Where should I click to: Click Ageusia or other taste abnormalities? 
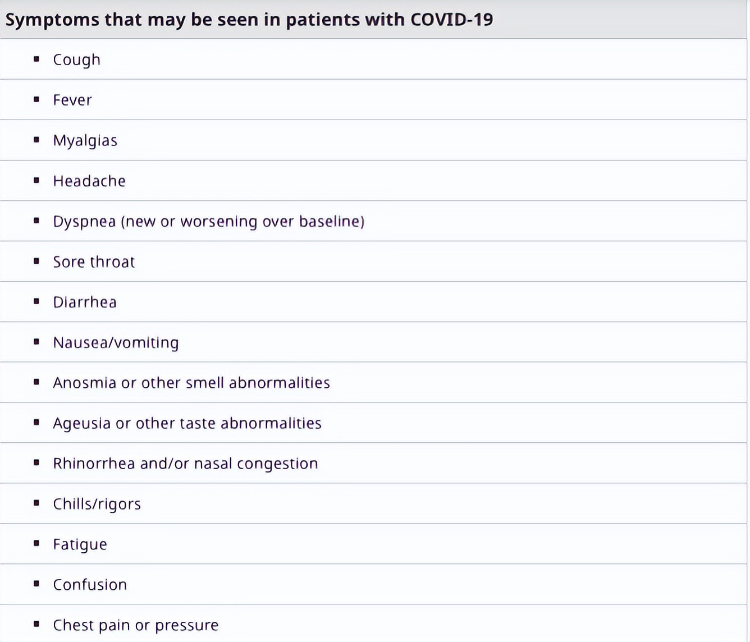point(187,423)
